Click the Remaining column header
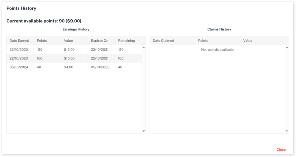This screenshot has height=157, width=296. [127, 41]
